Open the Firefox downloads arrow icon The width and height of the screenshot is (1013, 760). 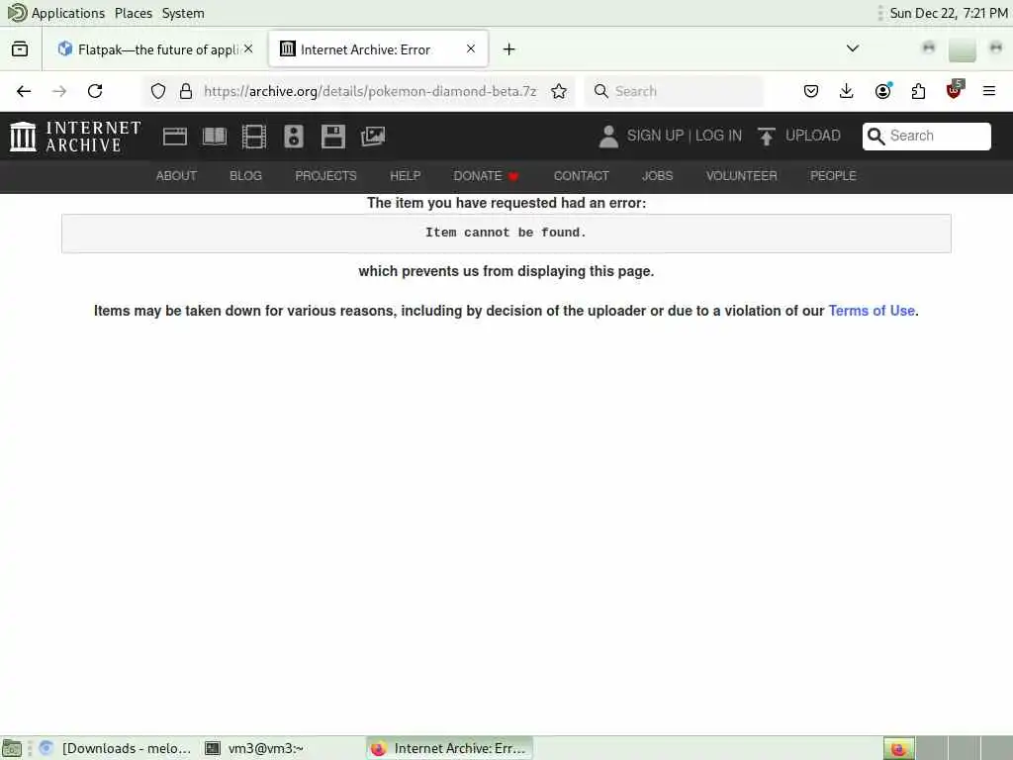pyautogui.click(x=847, y=91)
